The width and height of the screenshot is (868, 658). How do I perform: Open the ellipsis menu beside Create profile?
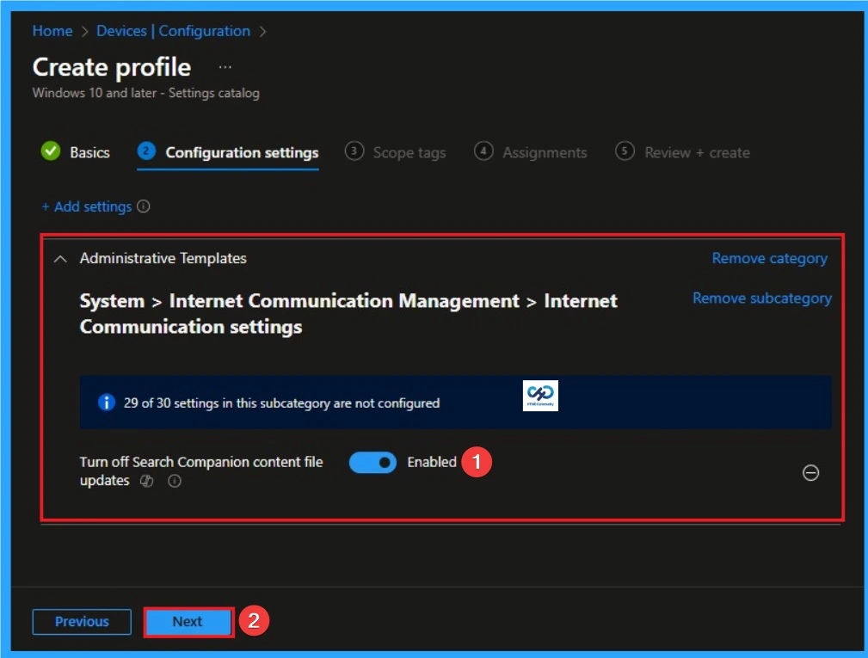pyautogui.click(x=224, y=66)
